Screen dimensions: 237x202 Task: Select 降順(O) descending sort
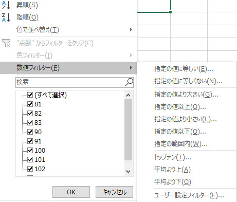click(x=27, y=17)
